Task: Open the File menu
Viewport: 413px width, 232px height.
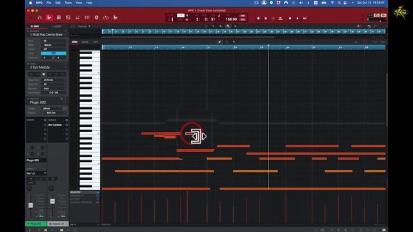Action: point(49,3)
